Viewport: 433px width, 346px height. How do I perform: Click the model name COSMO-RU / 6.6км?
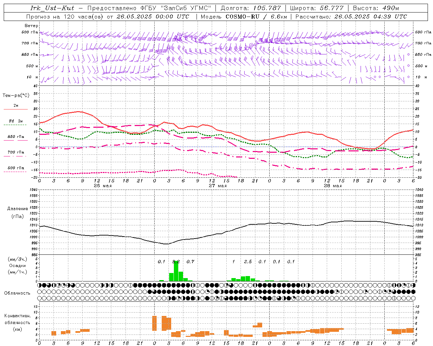point(256,17)
